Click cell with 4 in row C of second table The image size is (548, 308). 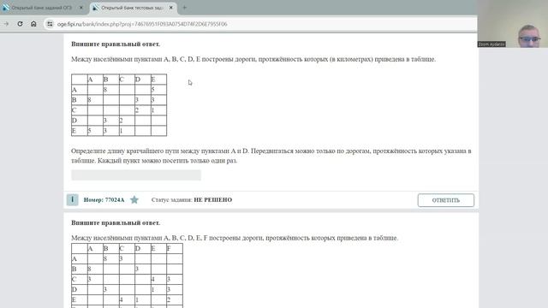pyautogui.click(x=158, y=280)
